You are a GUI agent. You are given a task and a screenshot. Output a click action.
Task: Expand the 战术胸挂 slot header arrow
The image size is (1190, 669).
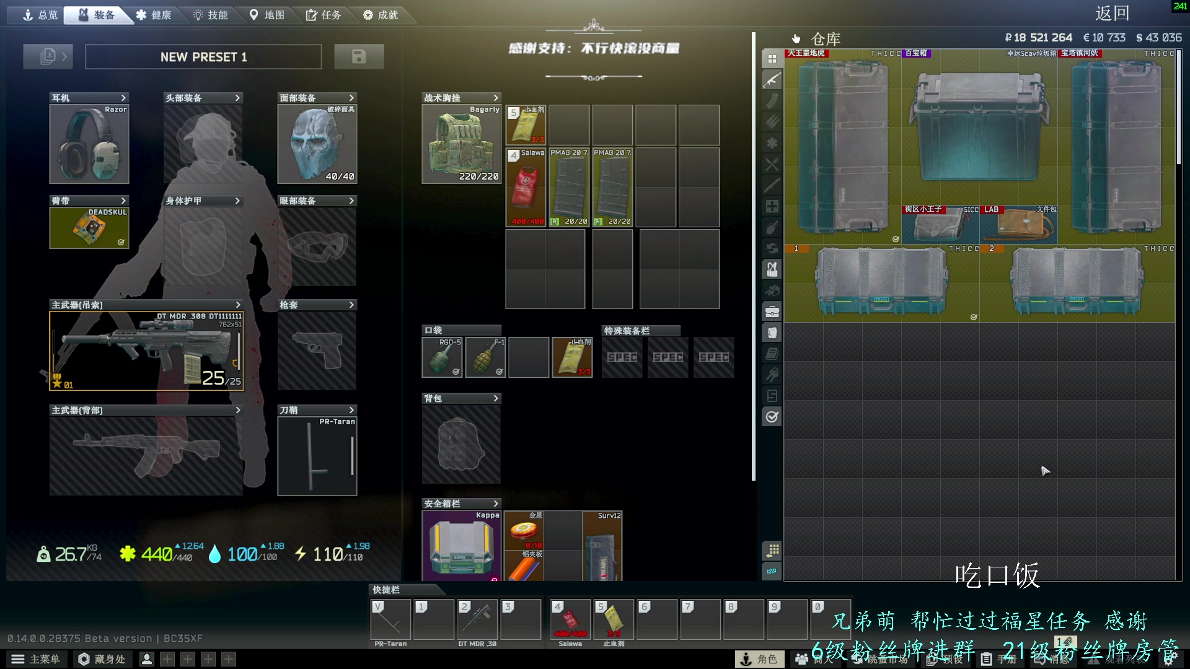coord(496,98)
